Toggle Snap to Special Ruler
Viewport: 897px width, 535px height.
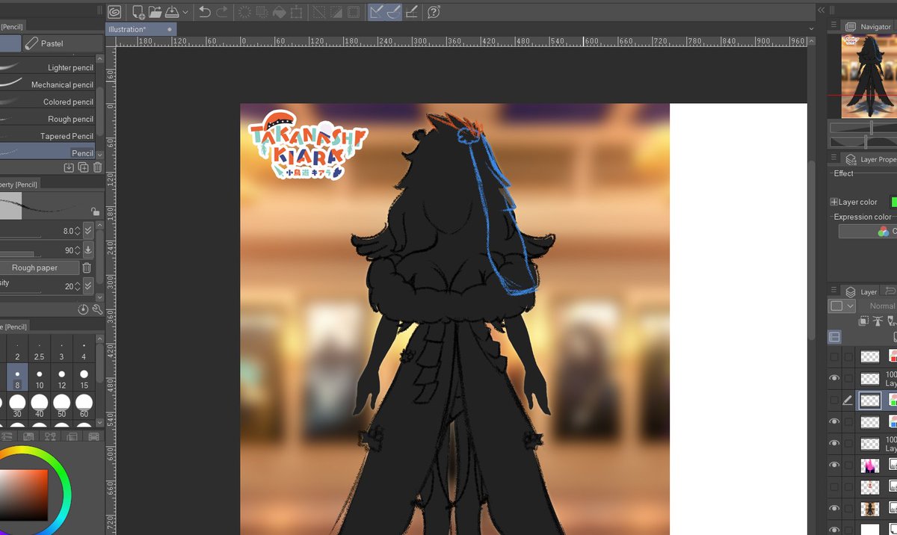[x=394, y=11]
